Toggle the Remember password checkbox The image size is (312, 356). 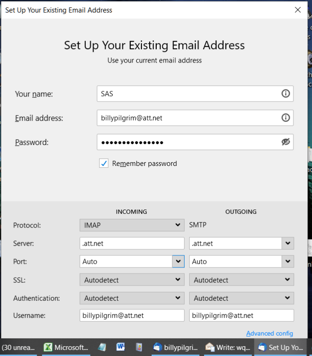[104, 163]
